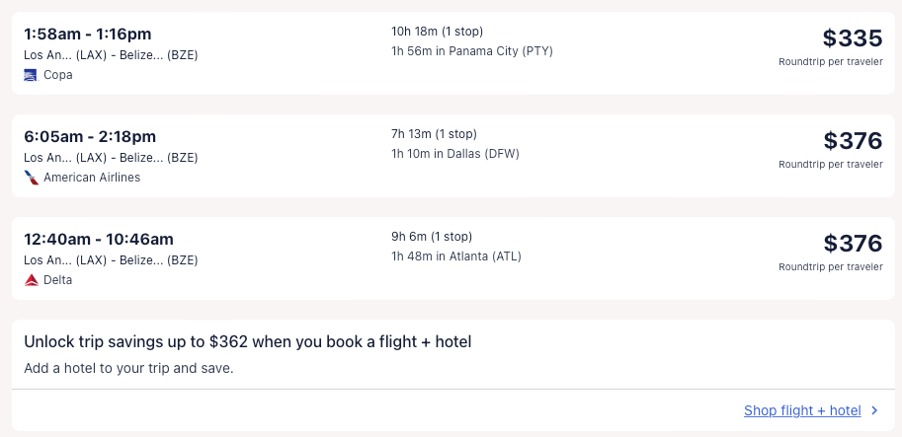The image size is (902, 437).
Task: Click the Copa flight LAX - BZE route text
Action: 111,55
